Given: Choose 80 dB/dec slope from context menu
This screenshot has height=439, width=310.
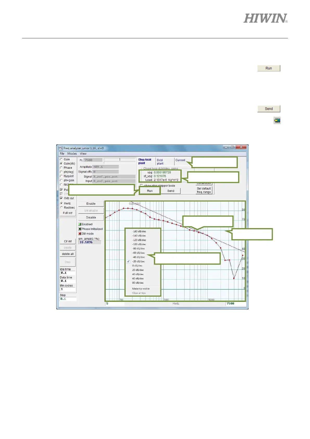Looking at the screenshot, I should tap(138, 283).
